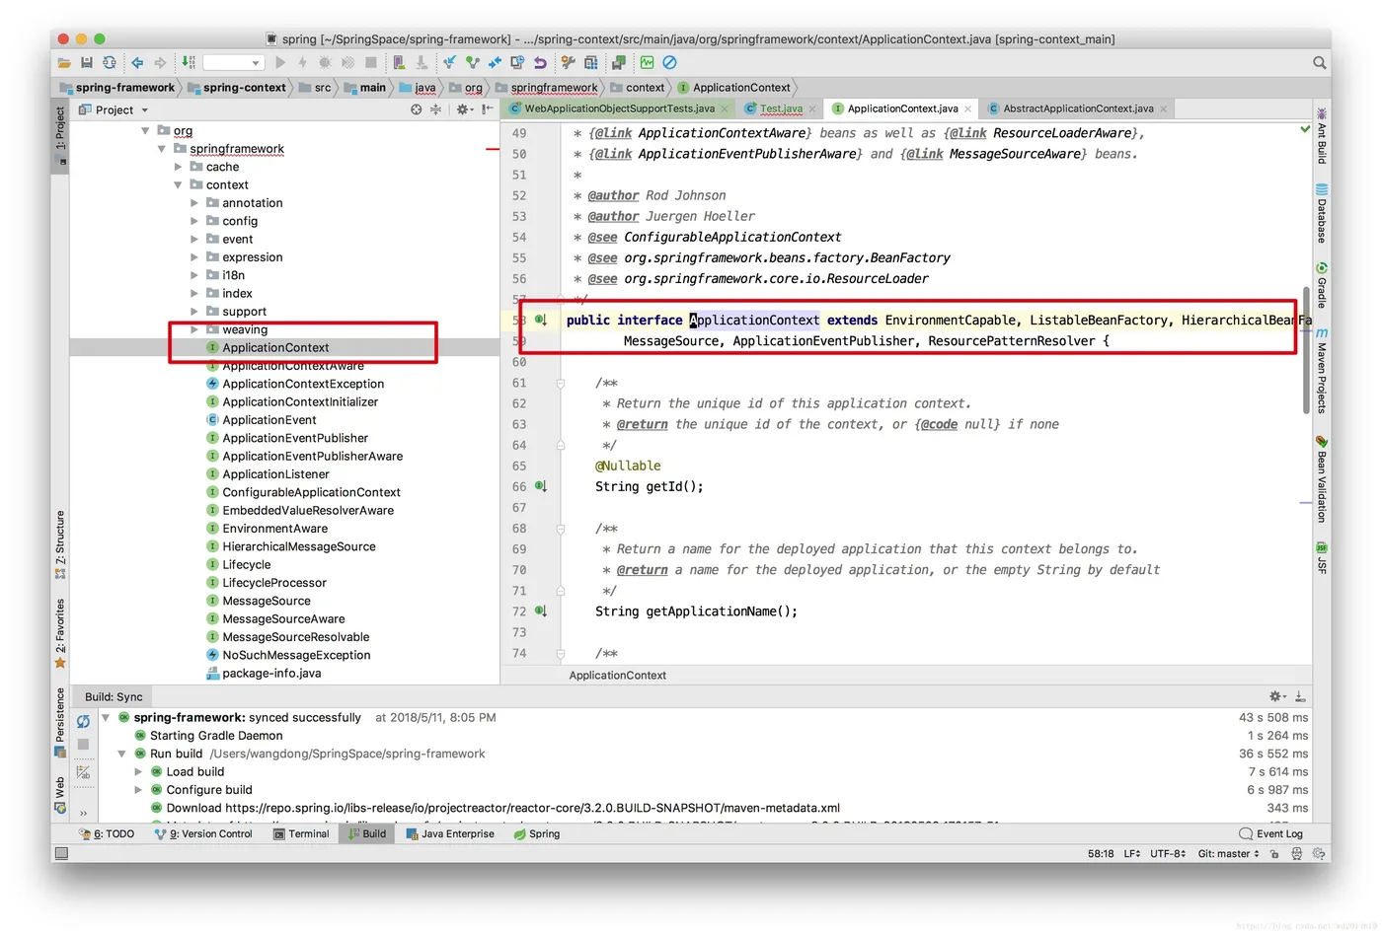Hide the Project panel with the hide icon

pyautogui.click(x=488, y=109)
